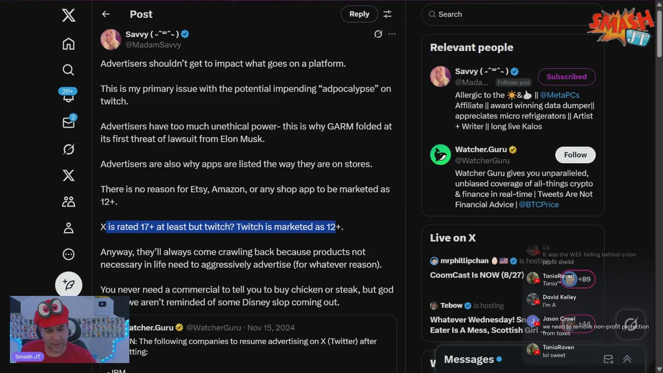663x373 pixels.
Task: Expand the Messages drawer with double chevron
Action: pos(627,359)
